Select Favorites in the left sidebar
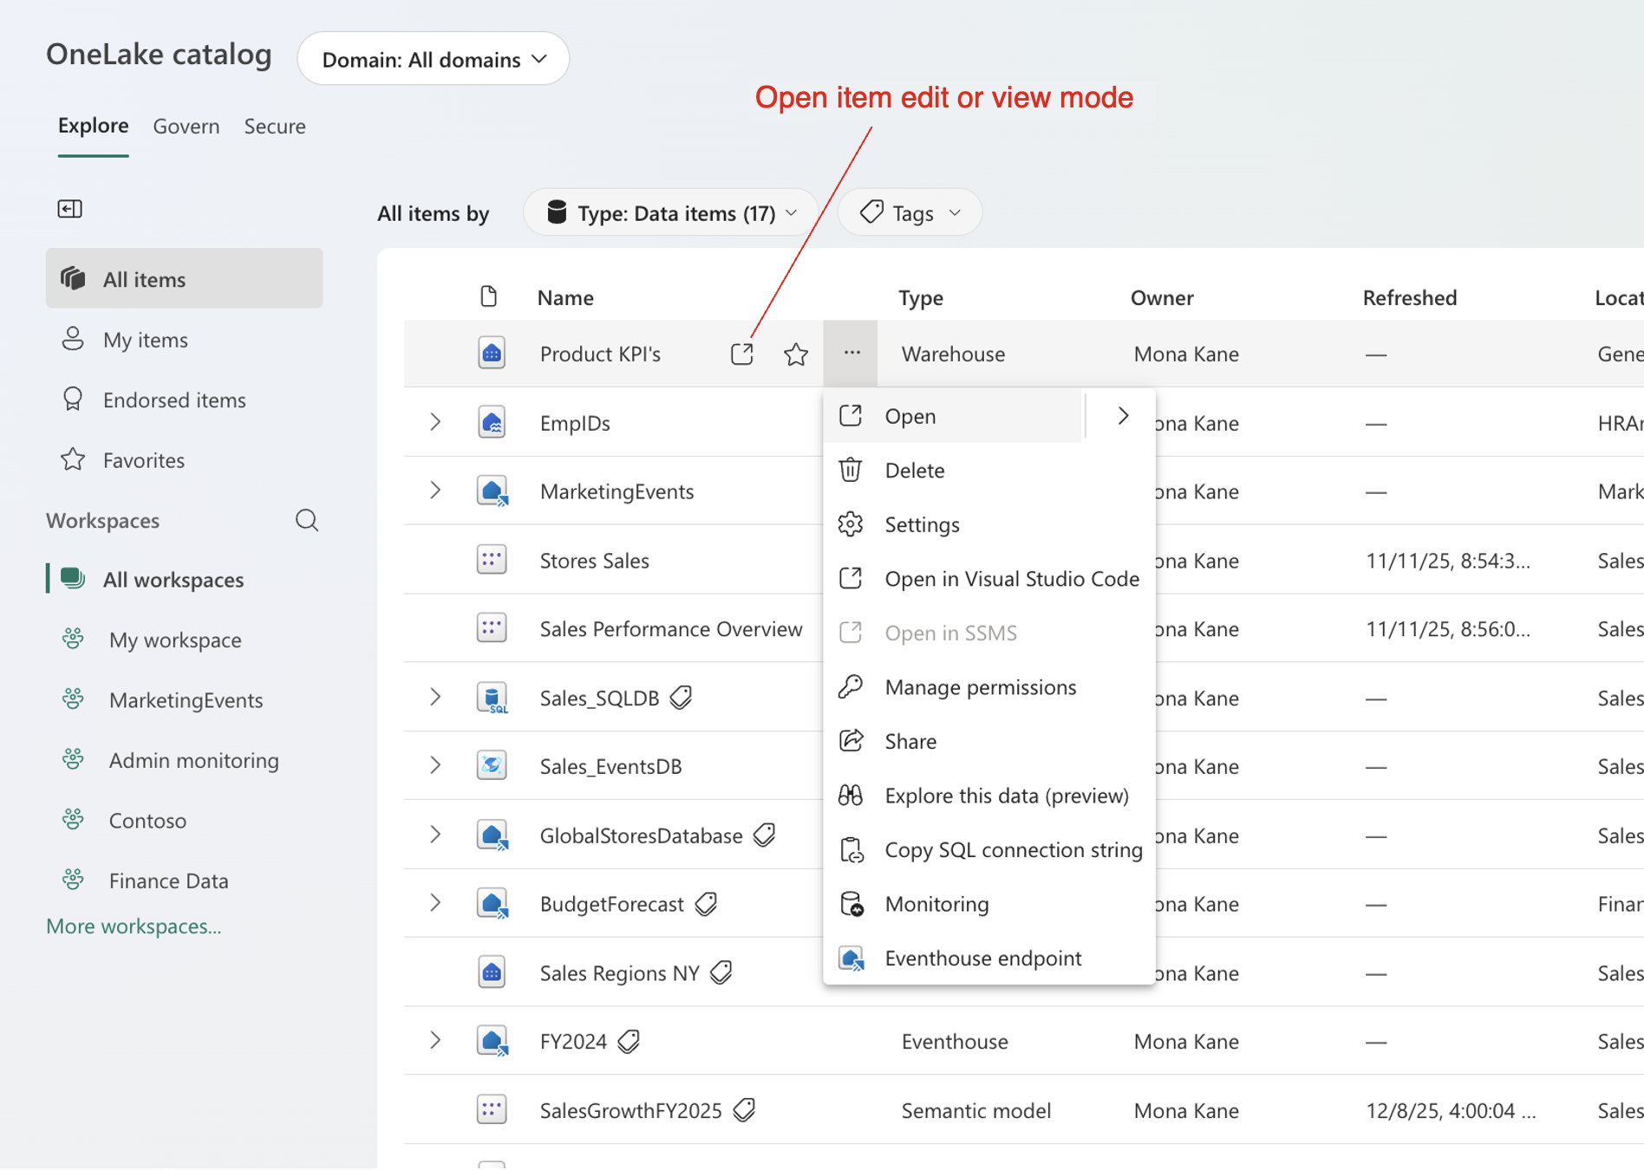The width and height of the screenshot is (1644, 1170). tap(144, 460)
